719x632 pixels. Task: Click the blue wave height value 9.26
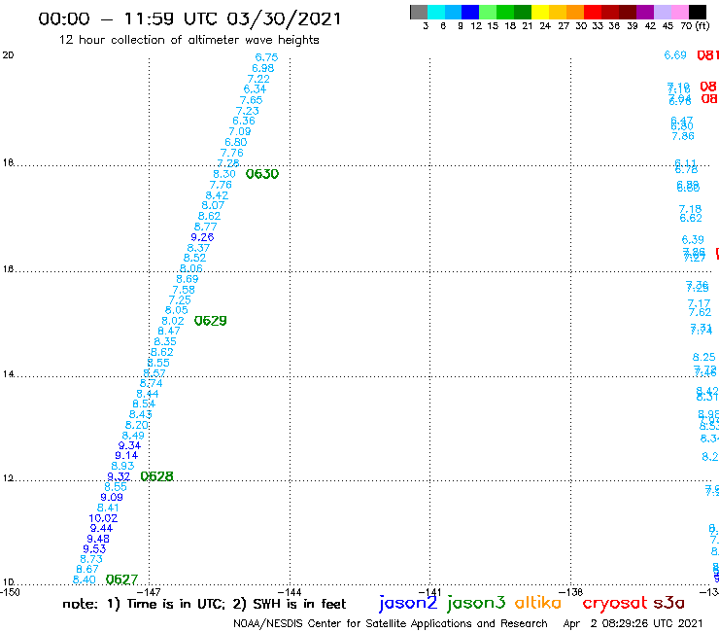click(202, 237)
